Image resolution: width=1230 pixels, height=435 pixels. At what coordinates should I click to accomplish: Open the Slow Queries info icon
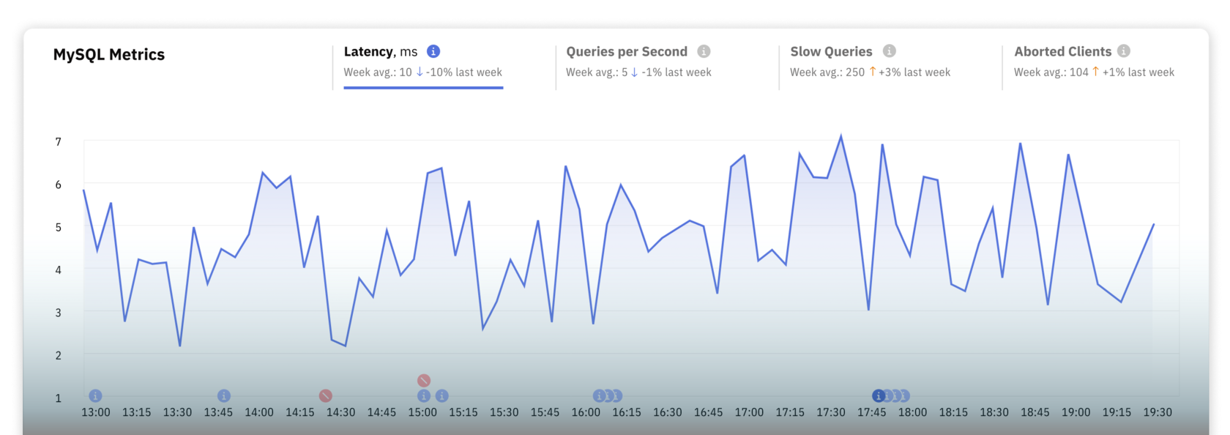click(889, 51)
